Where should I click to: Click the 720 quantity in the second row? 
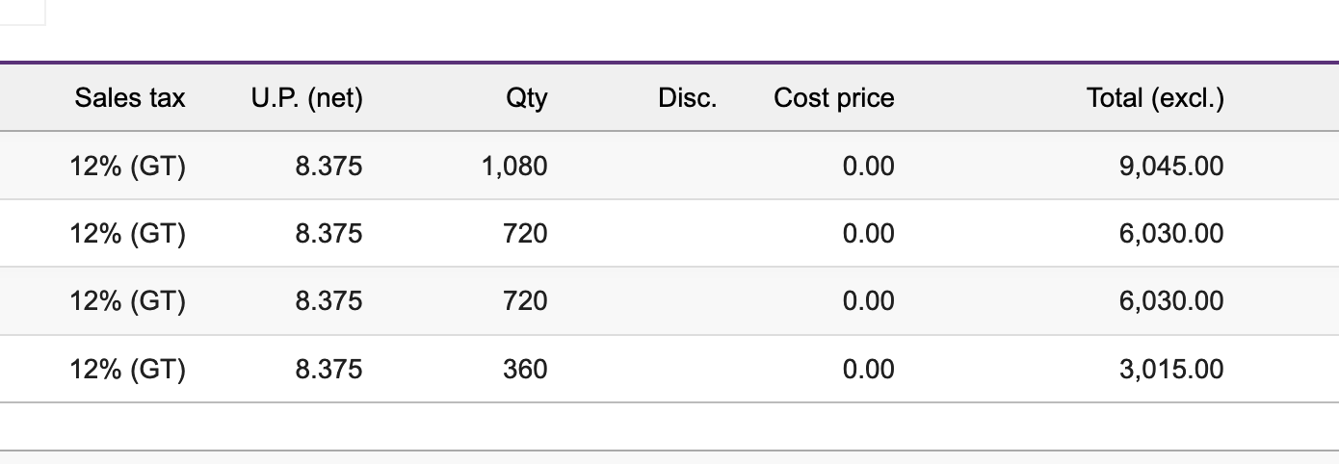526,234
